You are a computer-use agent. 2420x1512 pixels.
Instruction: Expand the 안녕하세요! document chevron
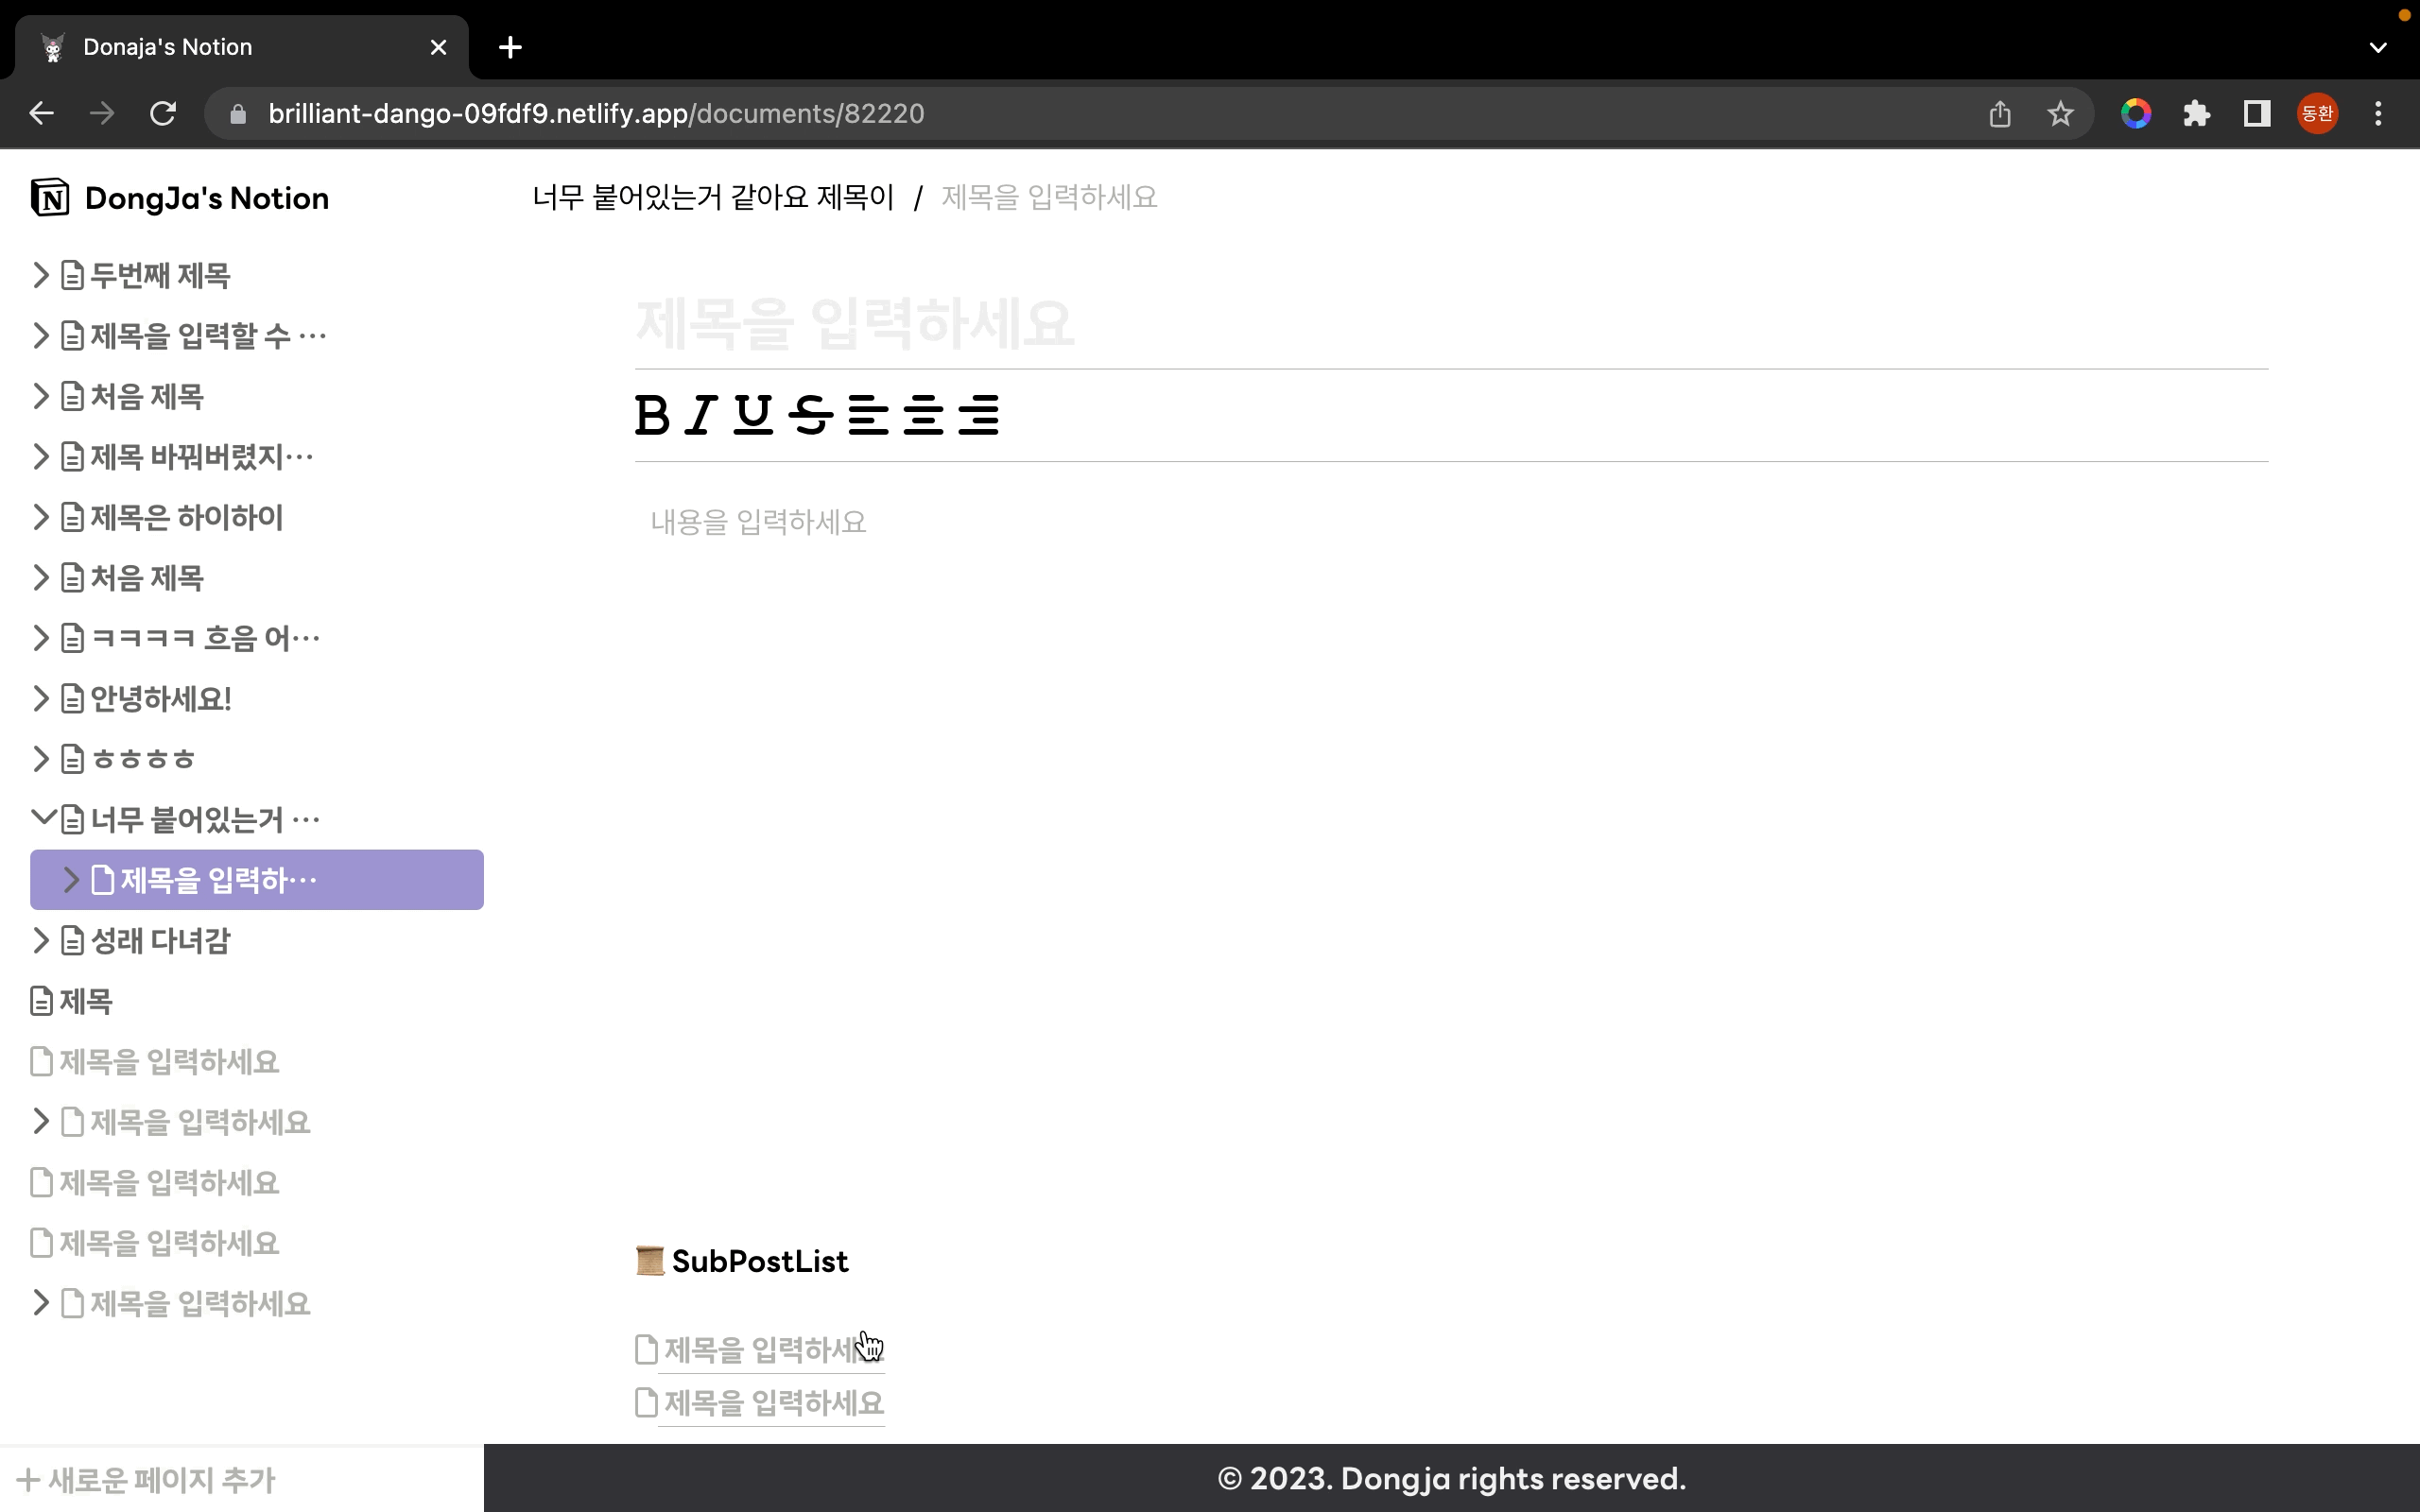point(40,698)
